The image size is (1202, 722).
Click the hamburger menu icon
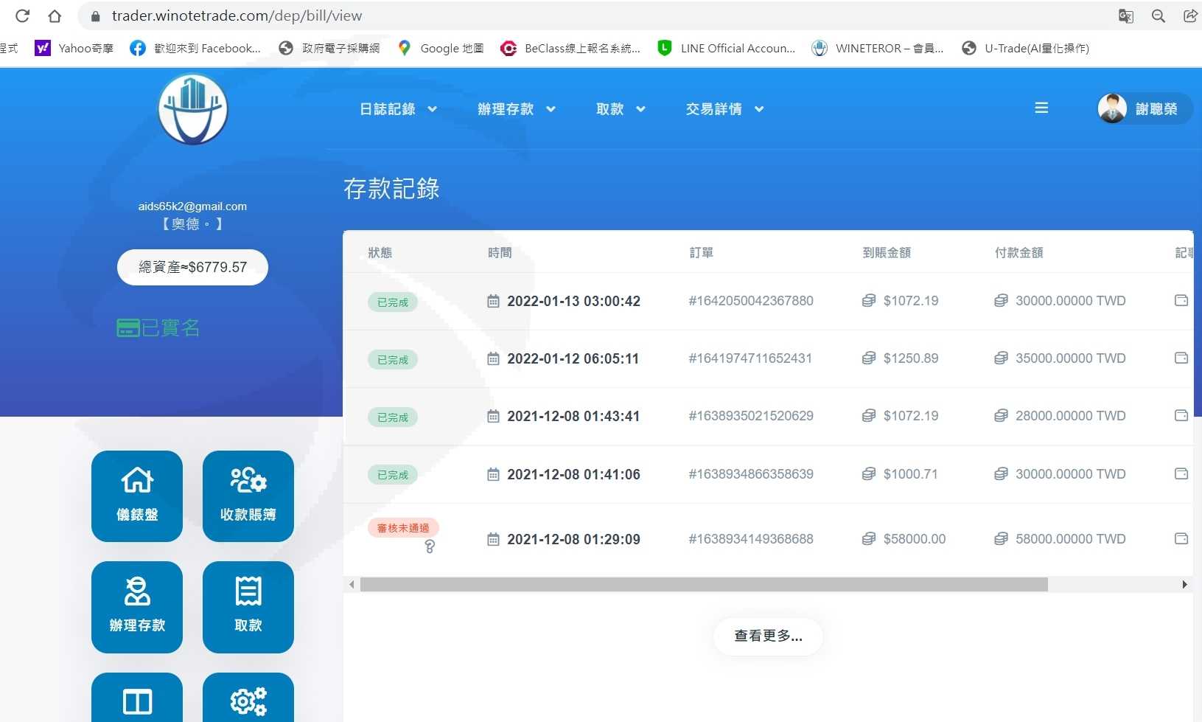1041,108
